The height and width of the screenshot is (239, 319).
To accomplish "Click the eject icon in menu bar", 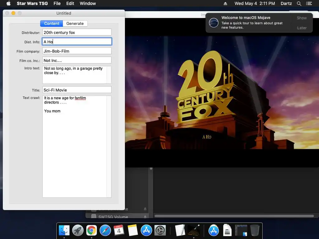I will click(225, 3).
